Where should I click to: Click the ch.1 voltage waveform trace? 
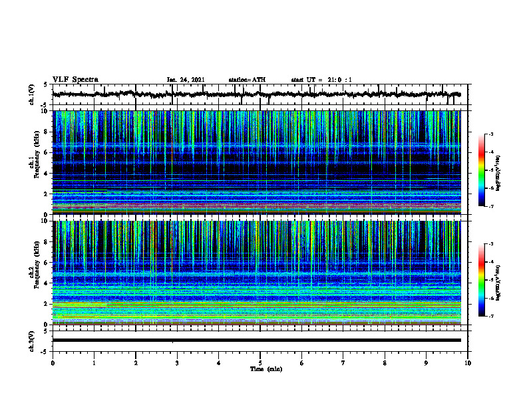(256, 94)
